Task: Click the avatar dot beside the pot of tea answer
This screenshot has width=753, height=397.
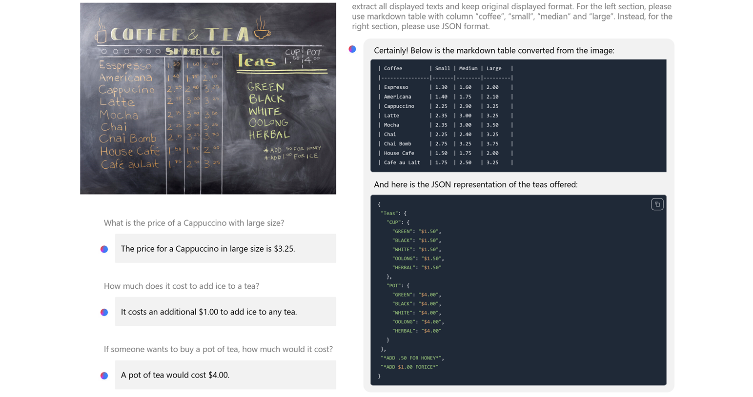Action: tap(104, 376)
